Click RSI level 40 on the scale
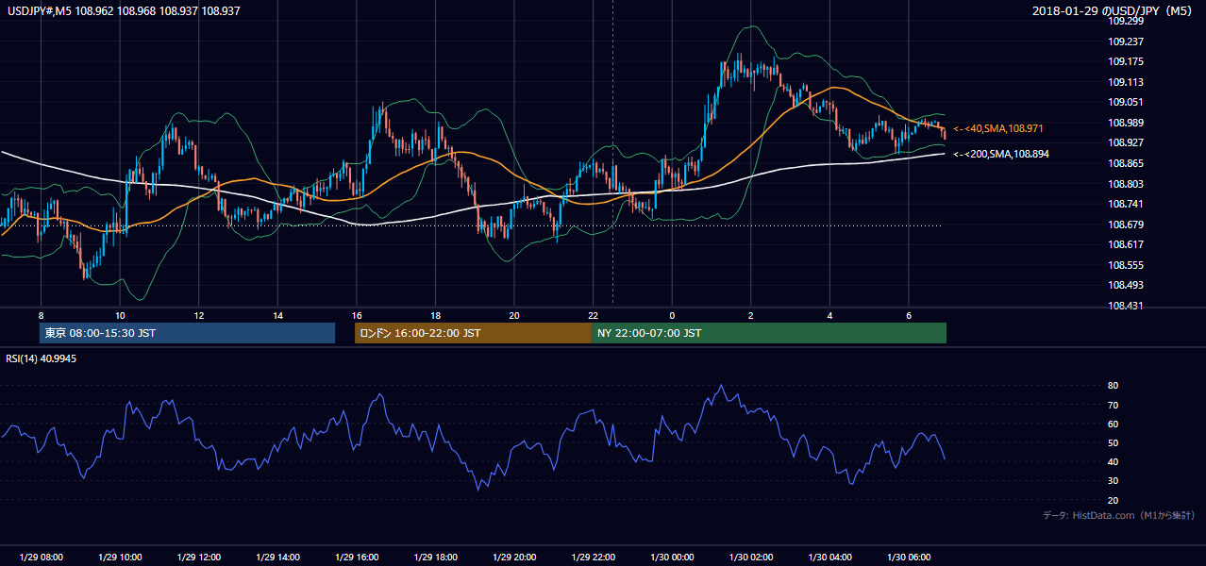Viewport: 1206px width, 566px height. (1114, 462)
